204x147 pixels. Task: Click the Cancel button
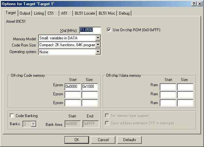click(x=103, y=140)
